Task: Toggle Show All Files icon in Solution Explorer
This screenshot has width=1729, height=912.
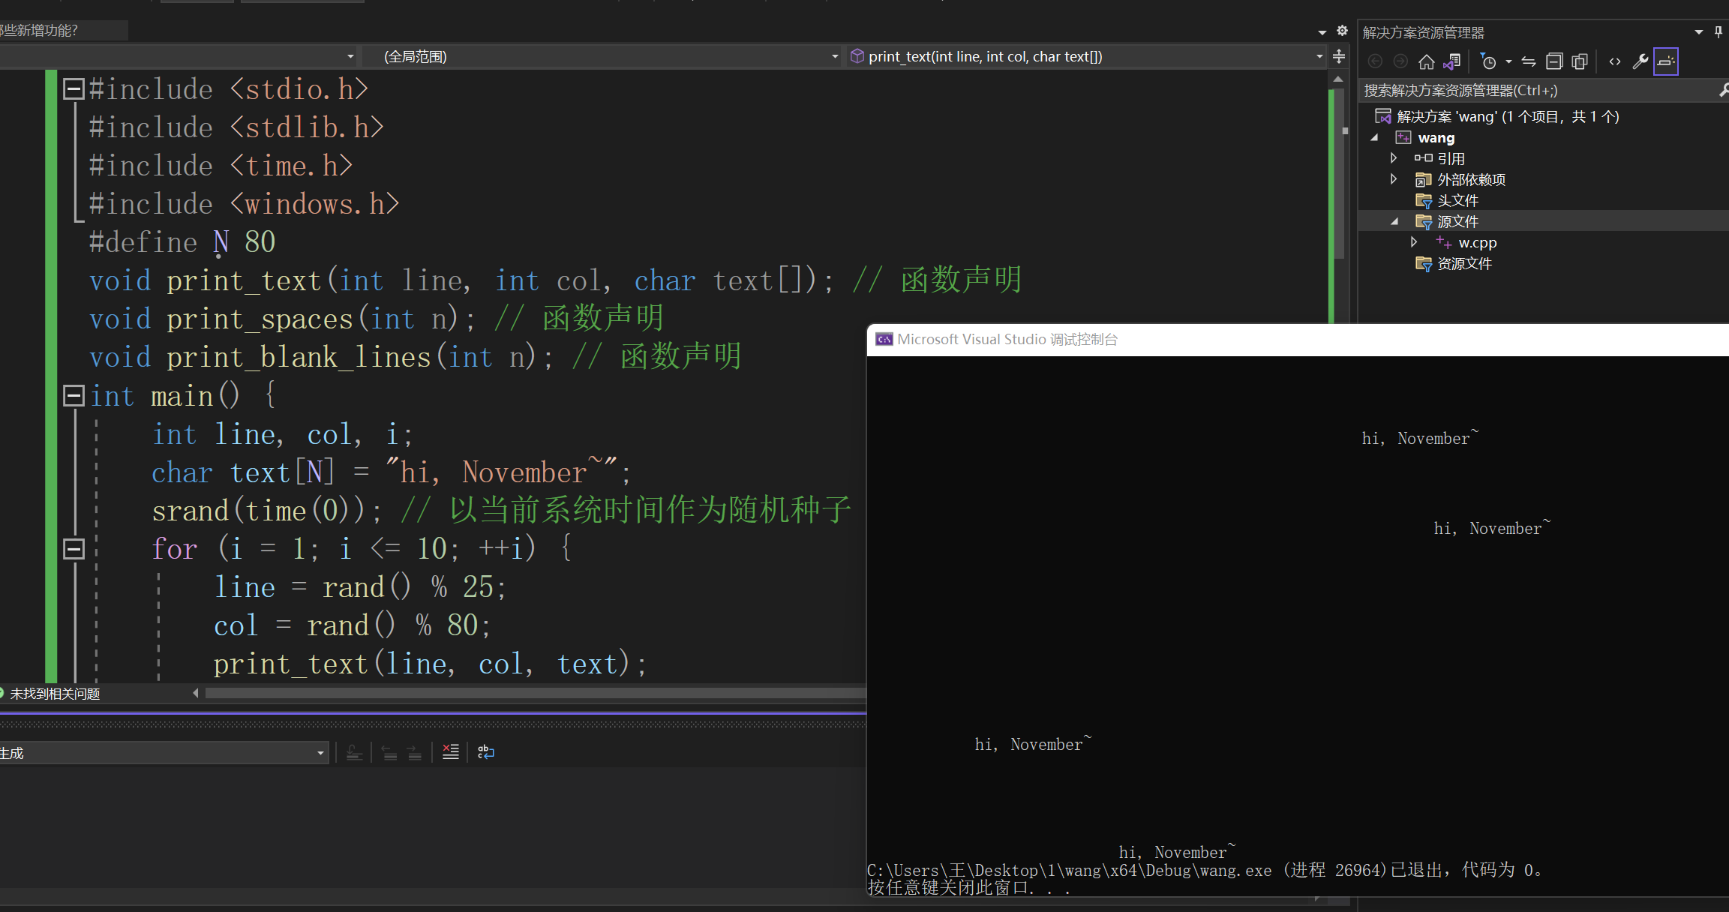Action: pyautogui.click(x=1580, y=61)
